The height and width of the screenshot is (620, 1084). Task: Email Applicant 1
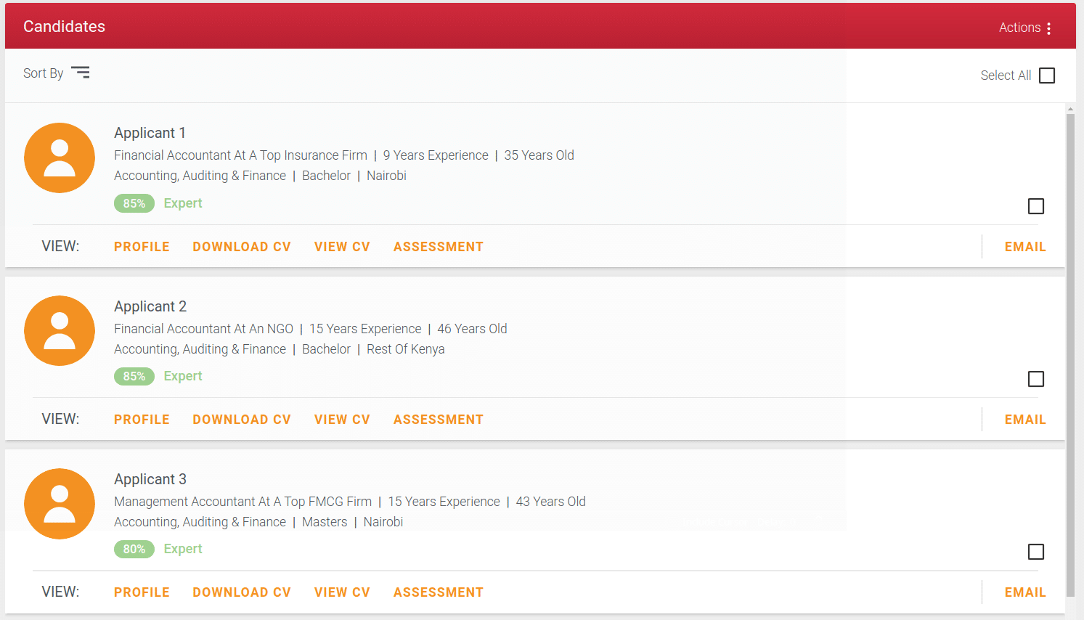click(x=1025, y=247)
